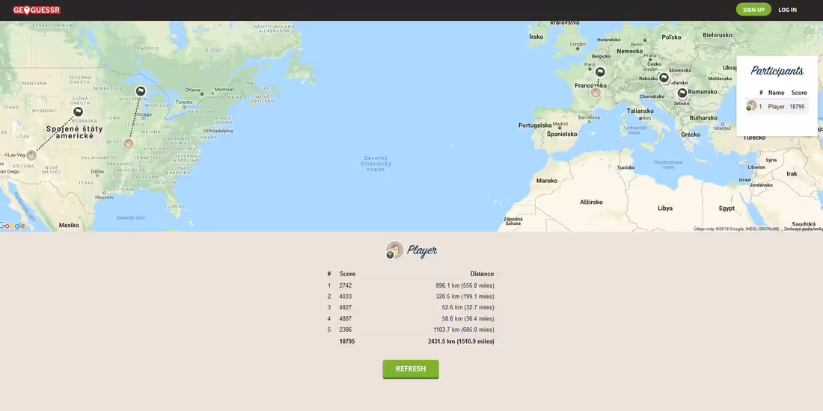
Task: Click the Severný Atlantický oceán label
Action: (376, 164)
